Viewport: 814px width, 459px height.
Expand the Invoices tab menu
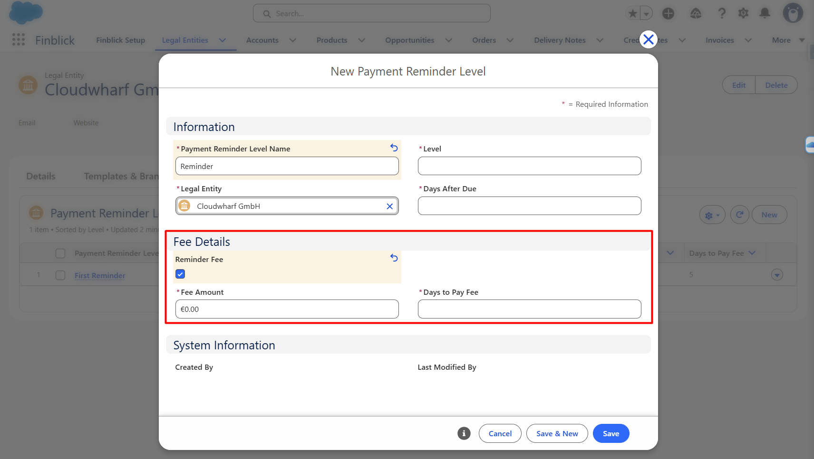748,40
